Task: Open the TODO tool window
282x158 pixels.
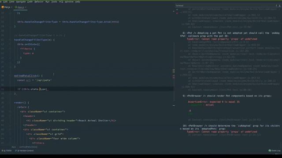Action: point(7,151)
